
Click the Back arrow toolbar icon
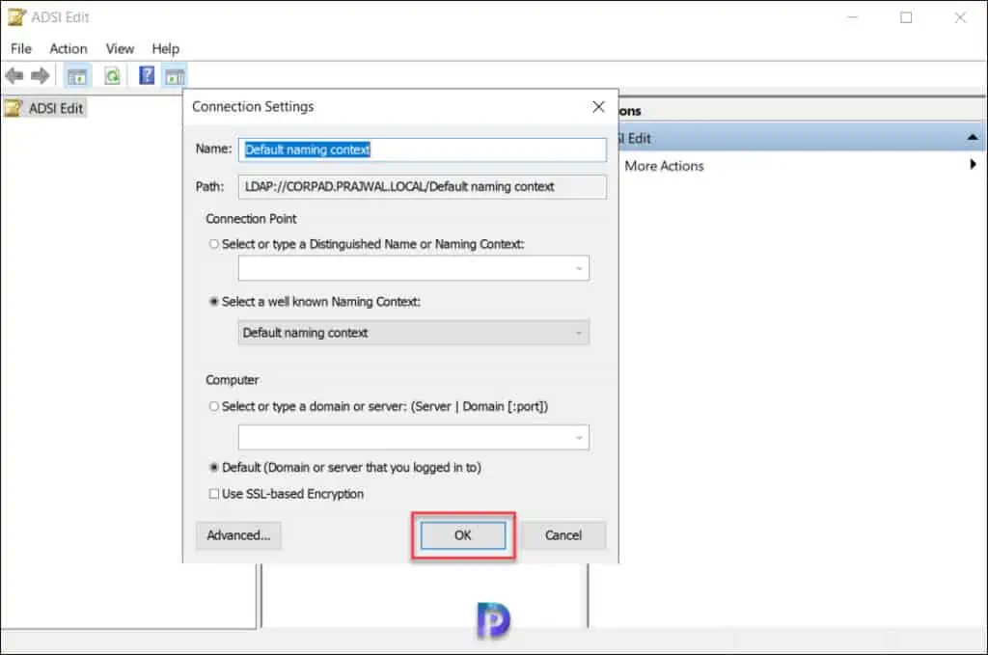pyautogui.click(x=14, y=76)
